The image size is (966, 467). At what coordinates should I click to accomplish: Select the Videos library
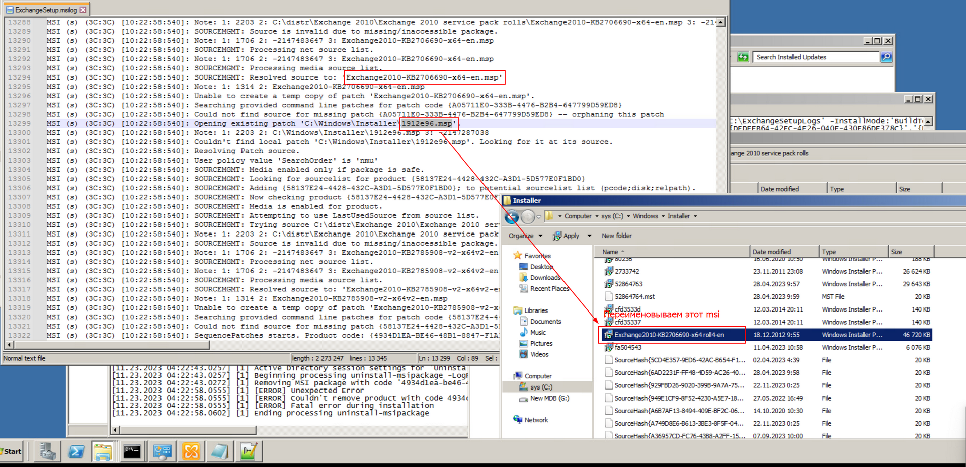click(x=539, y=354)
